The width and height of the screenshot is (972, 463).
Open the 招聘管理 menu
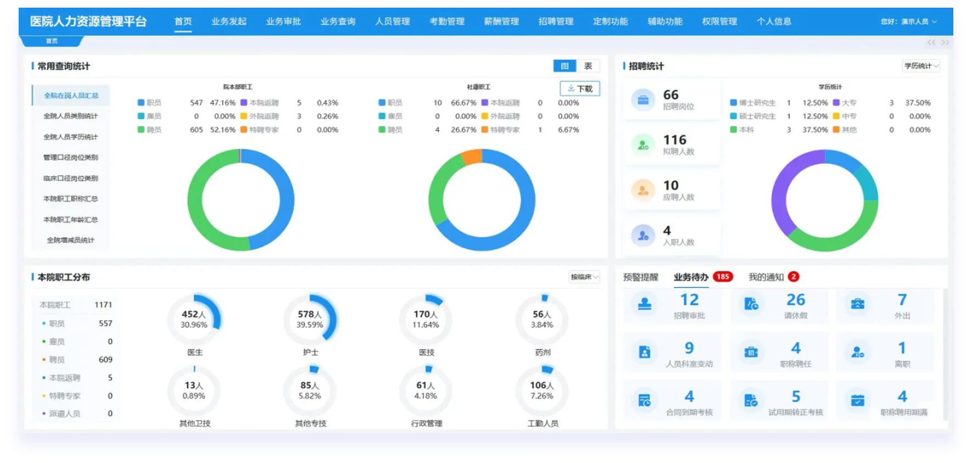click(x=556, y=21)
